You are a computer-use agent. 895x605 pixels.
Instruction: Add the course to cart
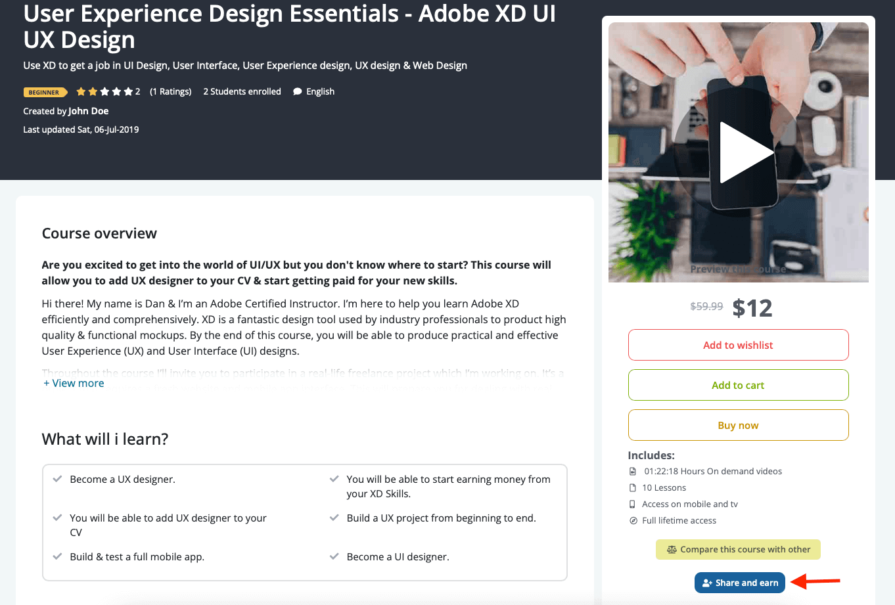click(738, 385)
